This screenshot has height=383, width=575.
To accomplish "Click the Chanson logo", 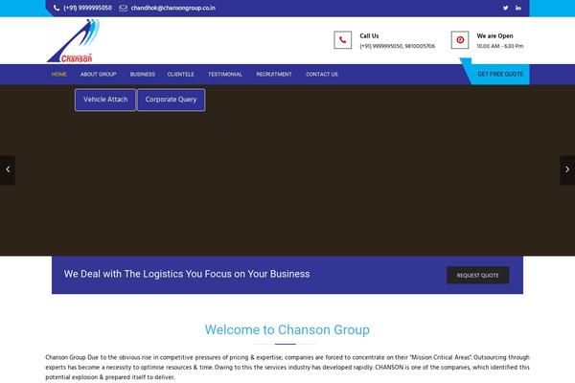I will [74, 40].
